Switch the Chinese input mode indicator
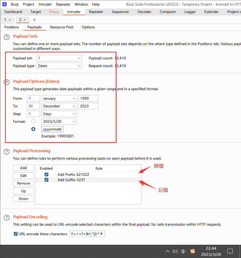This screenshot has width=241, height=258. [183, 251]
